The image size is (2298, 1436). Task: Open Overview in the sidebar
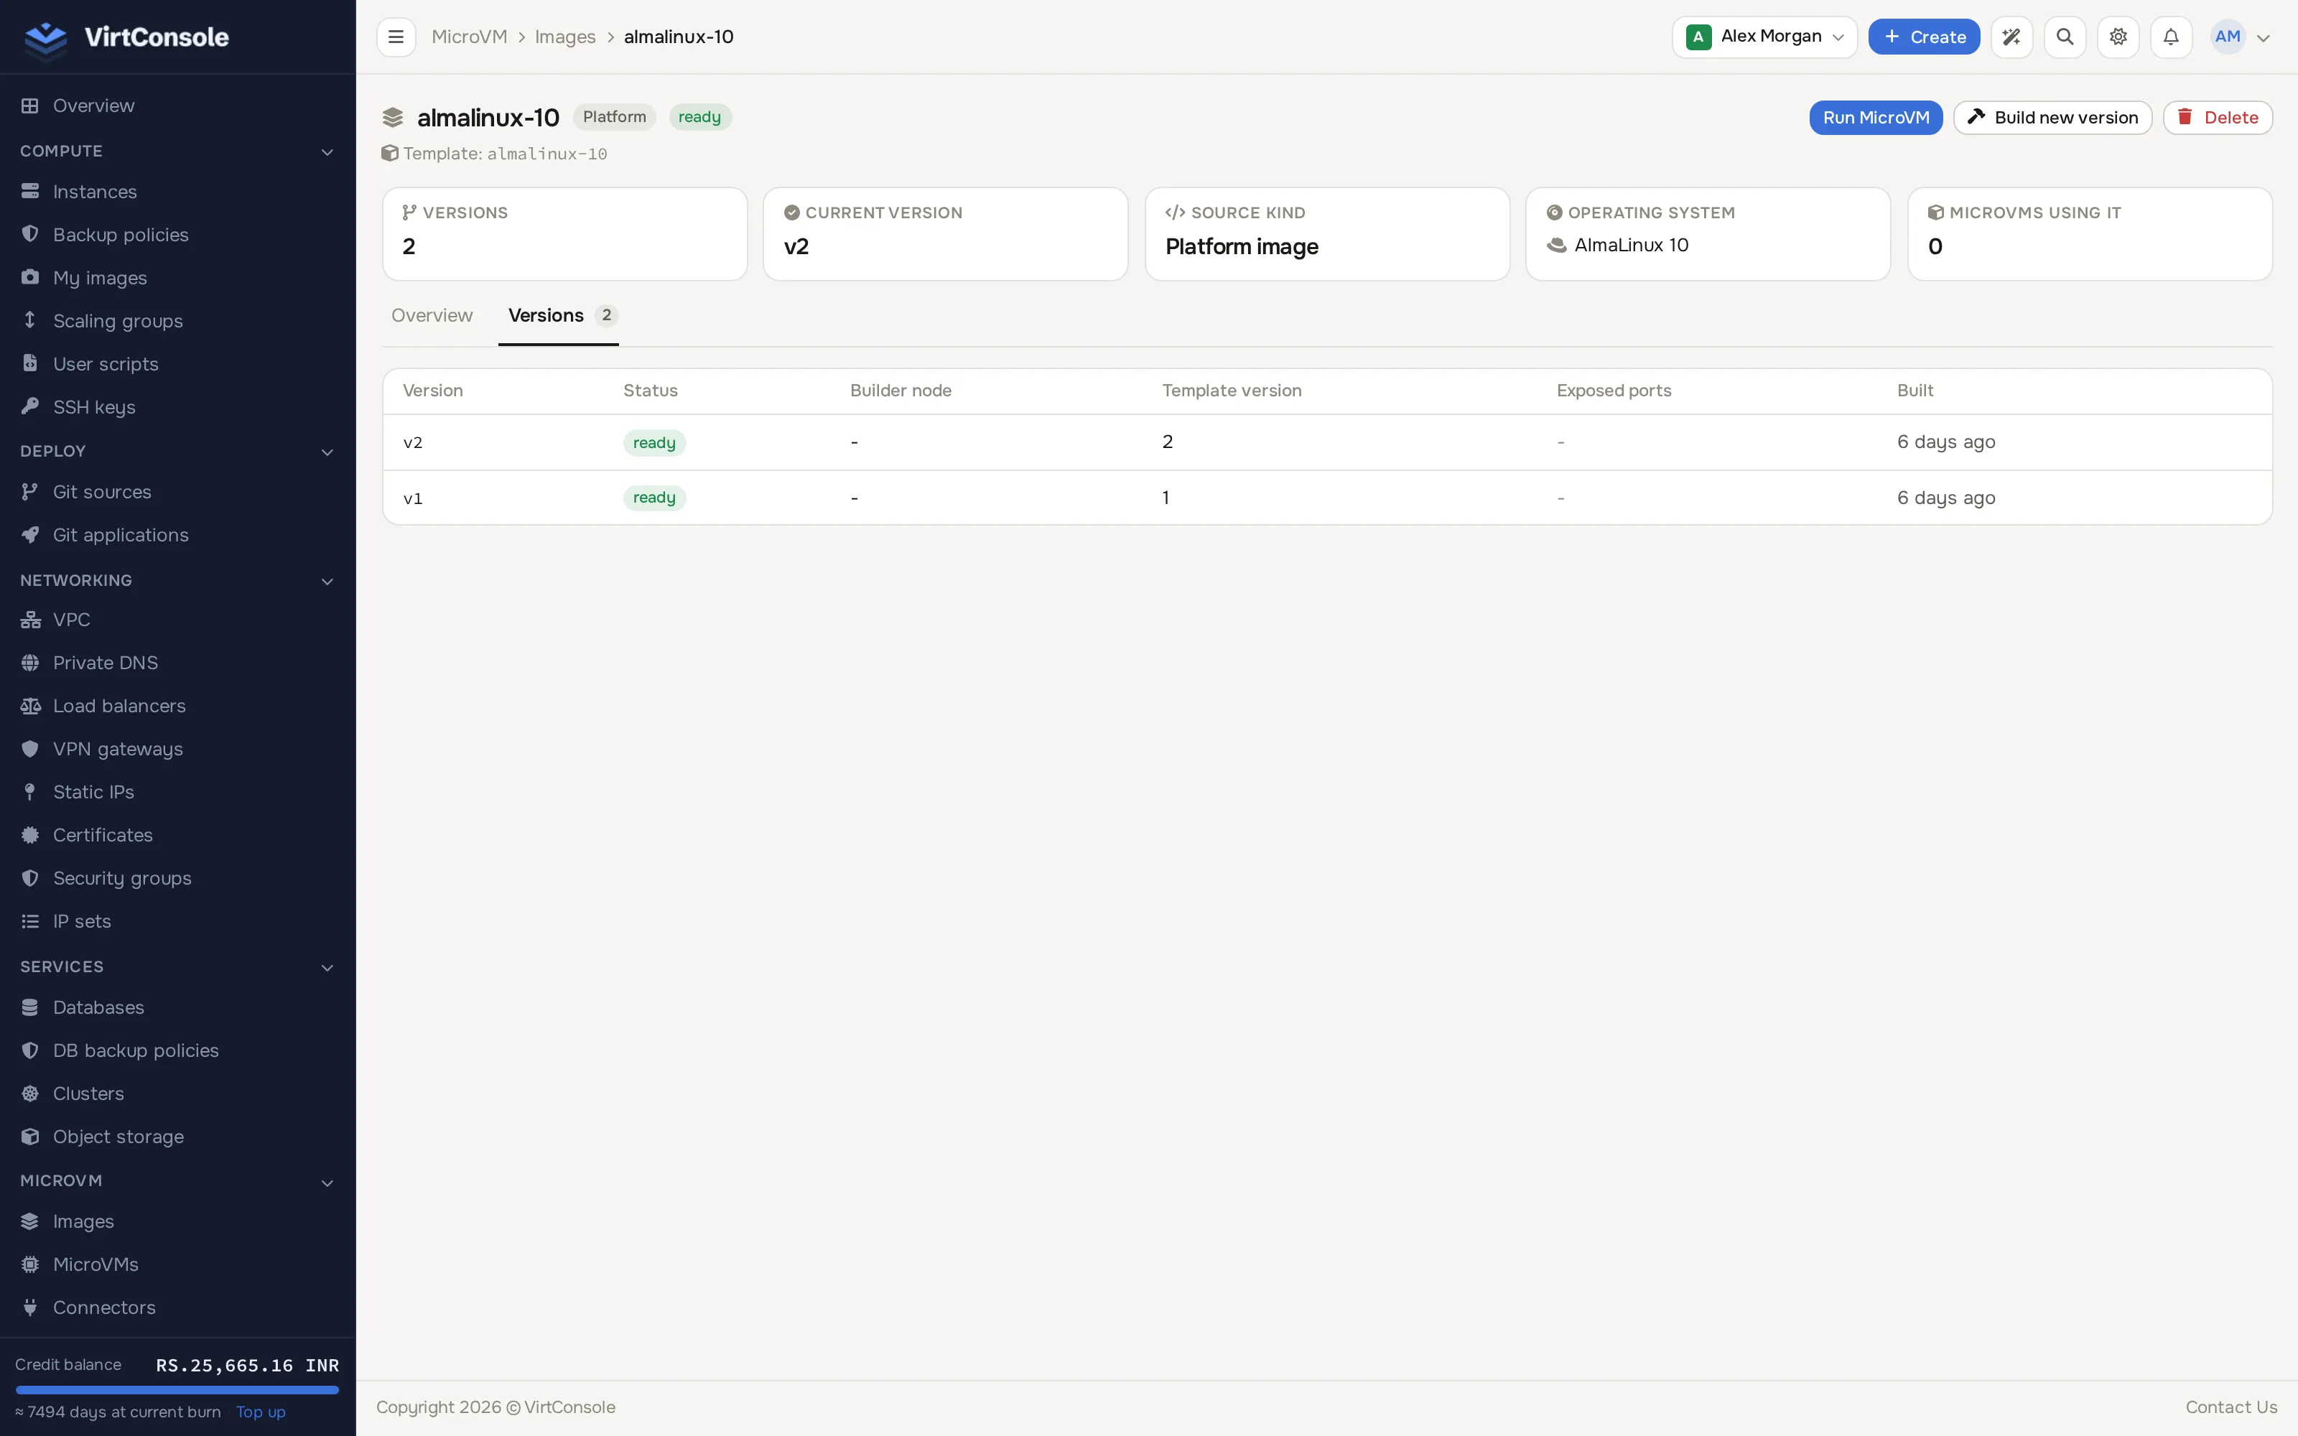pos(93,106)
